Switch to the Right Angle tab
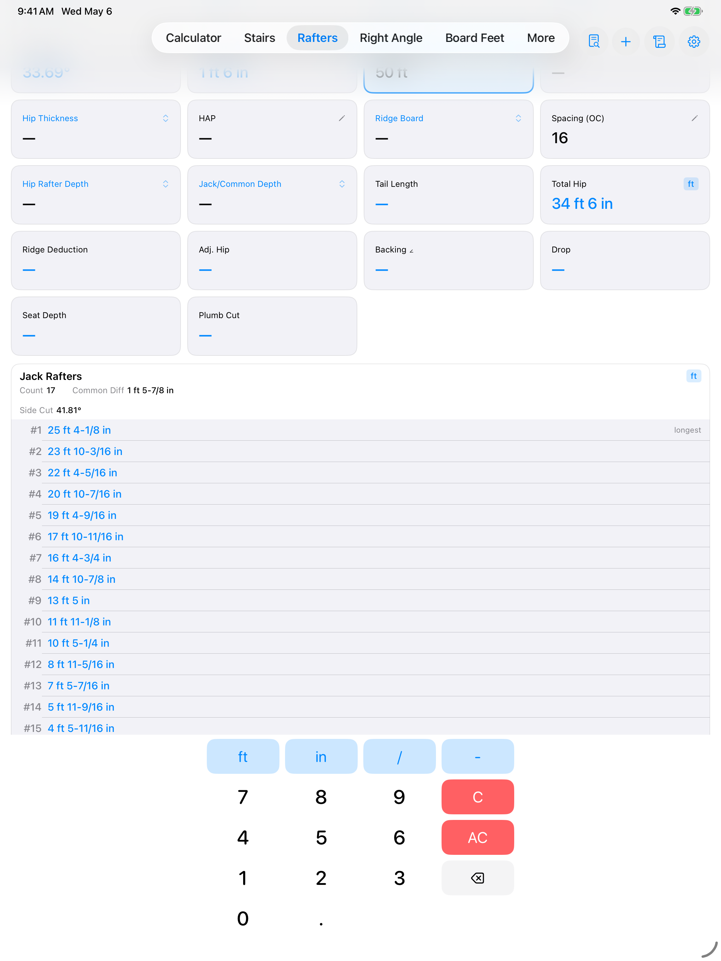 [391, 38]
